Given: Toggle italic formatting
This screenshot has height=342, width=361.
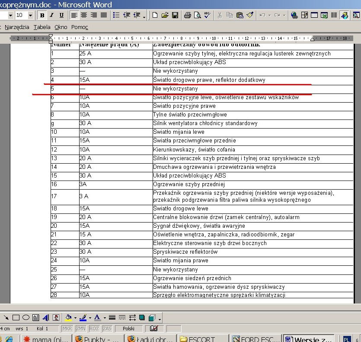Looking at the screenshot, I should coord(51,15).
